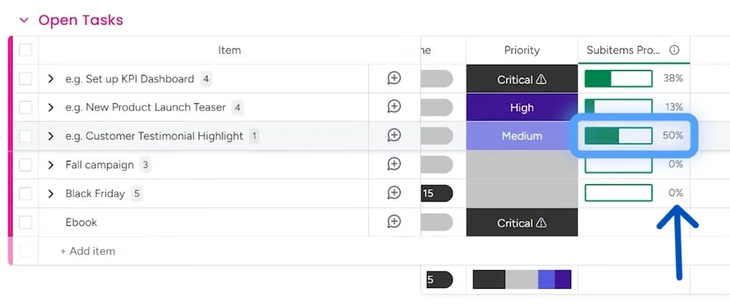Collapse the Open Tasks group chevron
Screen dimensions: 730x306
click(x=24, y=20)
